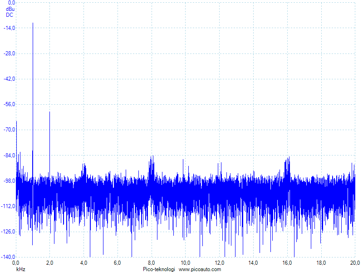Viewport: 363px width, 272px height.
Task: Click the -98,0 dBu axis label
Action: 10,180
